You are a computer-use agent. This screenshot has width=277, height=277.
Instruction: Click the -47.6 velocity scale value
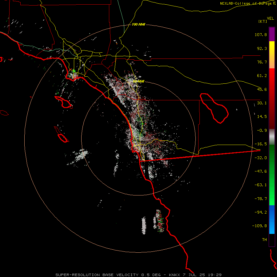coord(261,171)
